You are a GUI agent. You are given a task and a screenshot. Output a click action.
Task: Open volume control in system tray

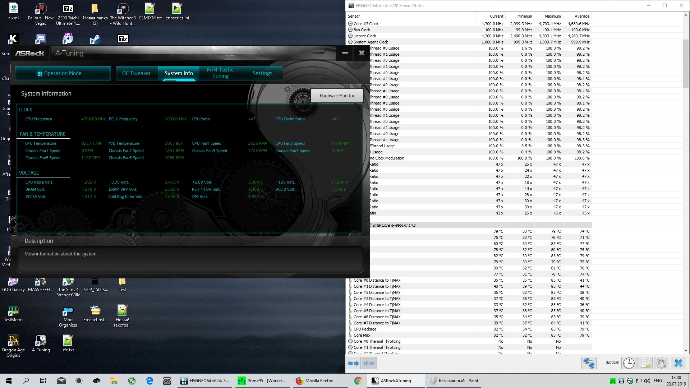click(x=647, y=381)
